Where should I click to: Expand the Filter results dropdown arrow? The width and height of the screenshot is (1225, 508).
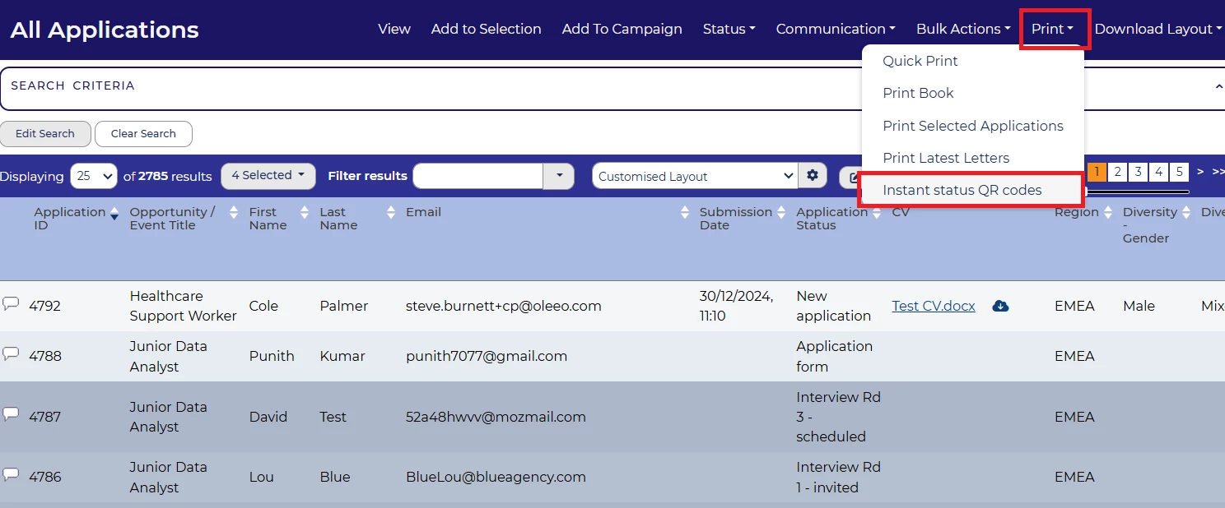(559, 176)
